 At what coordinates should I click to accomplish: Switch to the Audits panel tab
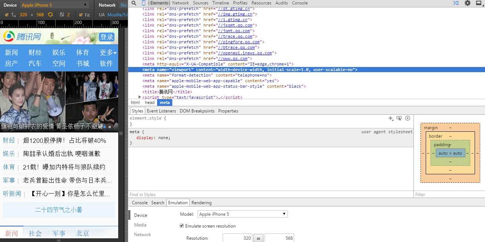pyautogui.click(x=282, y=3)
